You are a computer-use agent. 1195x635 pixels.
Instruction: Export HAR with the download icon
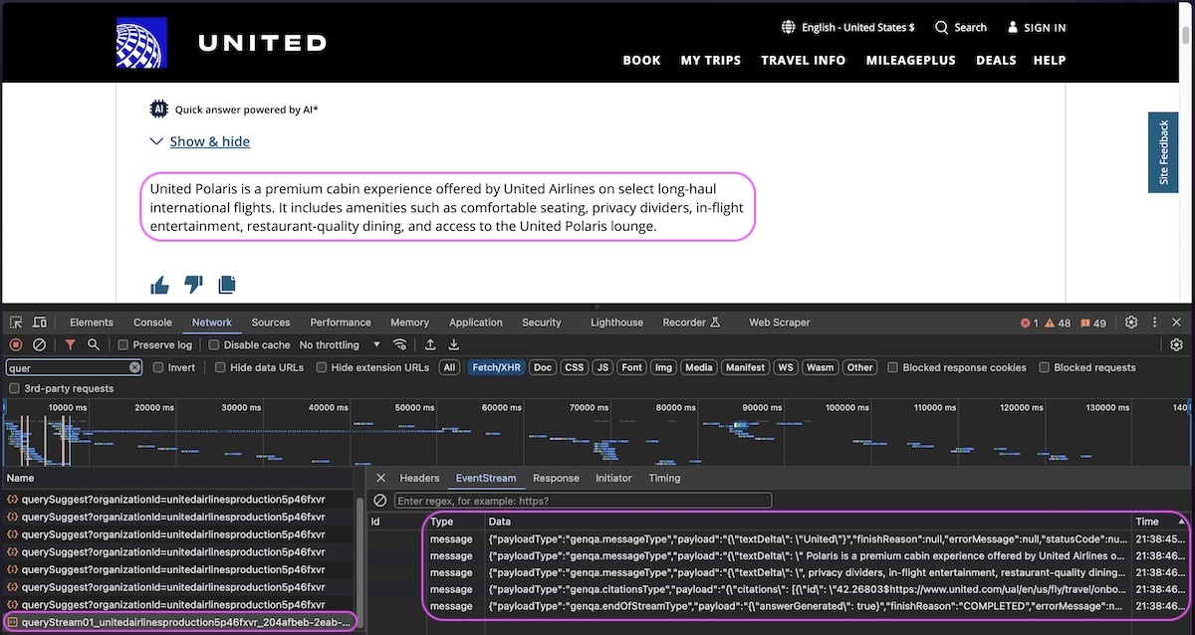click(454, 344)
